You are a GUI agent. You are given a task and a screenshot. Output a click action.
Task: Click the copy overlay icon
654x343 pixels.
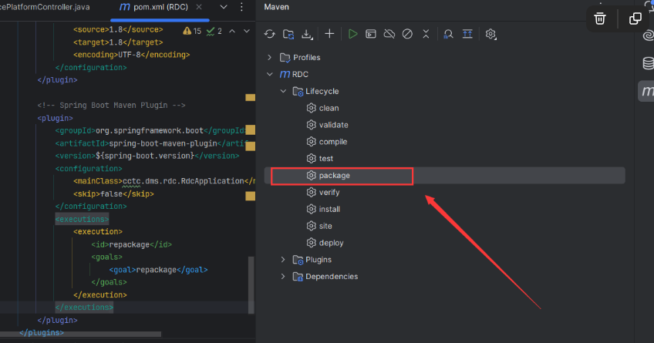tap(635, 18)
